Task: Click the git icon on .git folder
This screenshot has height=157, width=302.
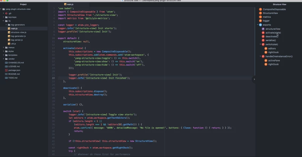Action: (7, 13)
